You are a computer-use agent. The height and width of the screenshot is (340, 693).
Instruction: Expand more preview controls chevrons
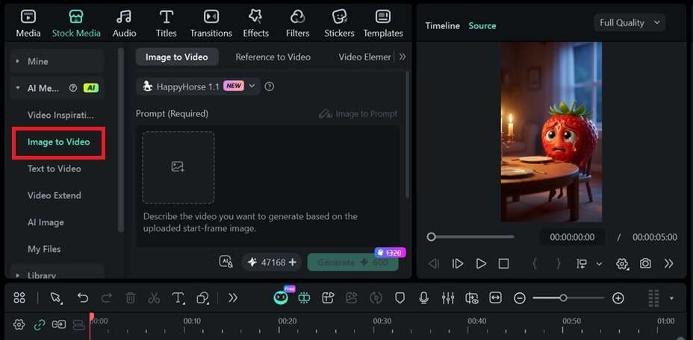coord(668,264)
